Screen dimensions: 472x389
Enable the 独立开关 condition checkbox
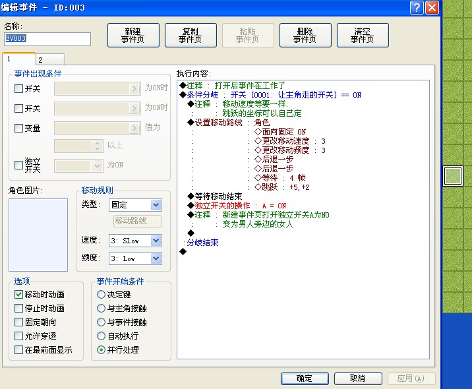click(18, 165)
